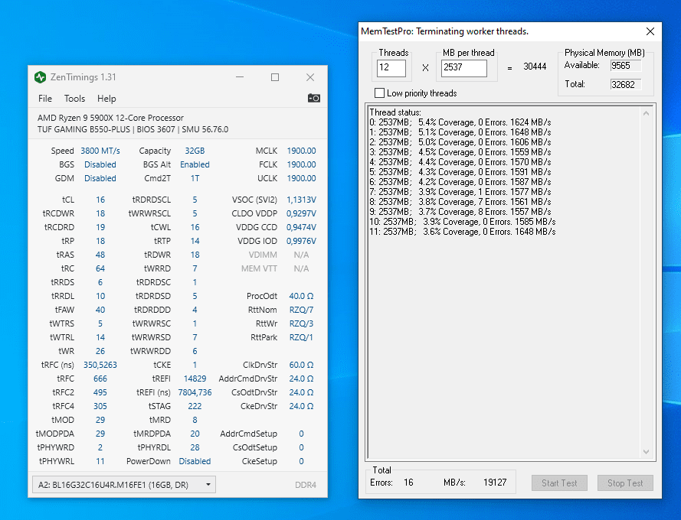This screenshot has width=681, height=520.
Task: Select the Speed value 3800 MT/s
Action: coord(100,151)
